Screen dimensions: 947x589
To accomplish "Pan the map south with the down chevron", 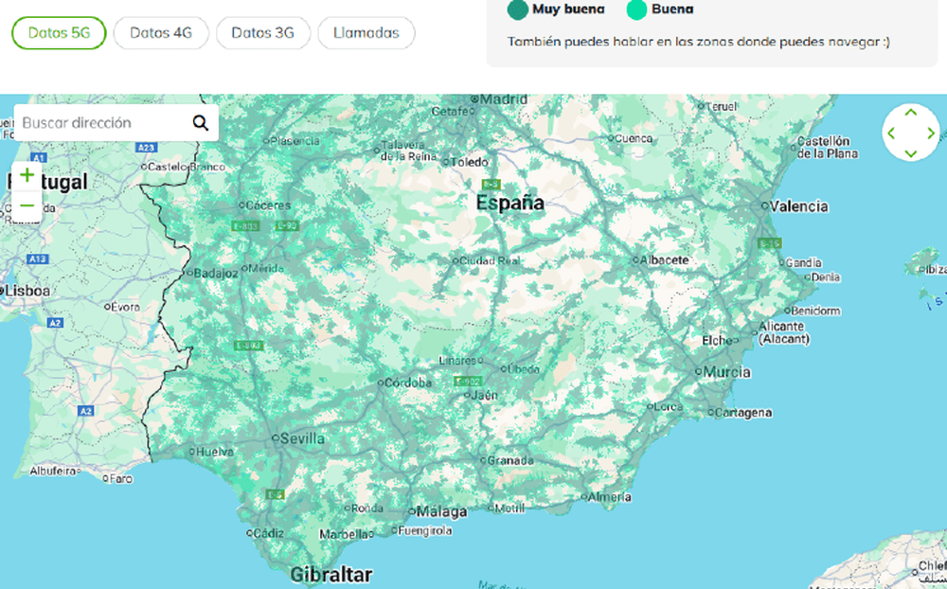I will [910, 152].
